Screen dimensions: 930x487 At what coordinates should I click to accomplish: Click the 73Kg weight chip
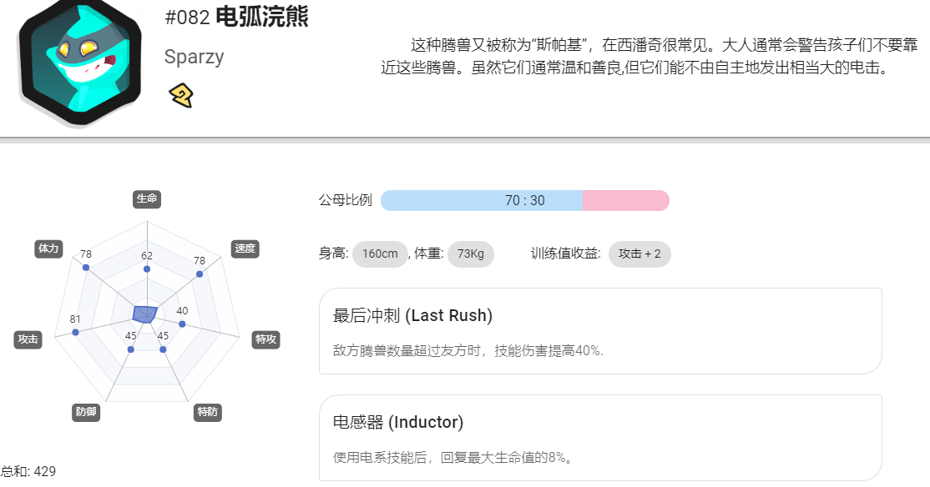tap(471, 254)
